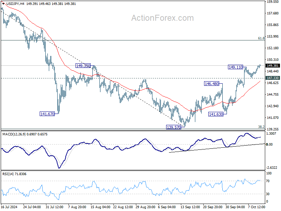Click the 1.3007 MACD scale value
281x211 pixels.
[x=271, y=134]
